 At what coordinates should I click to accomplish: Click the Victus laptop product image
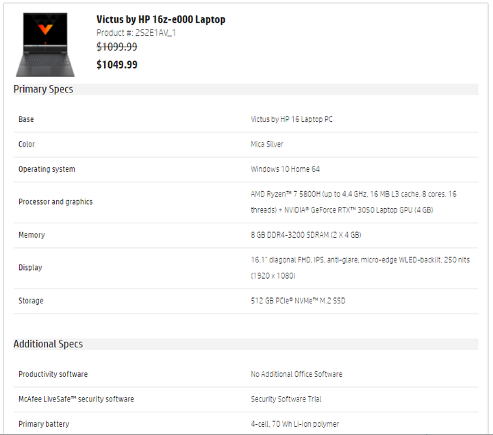tap(45, 45)
